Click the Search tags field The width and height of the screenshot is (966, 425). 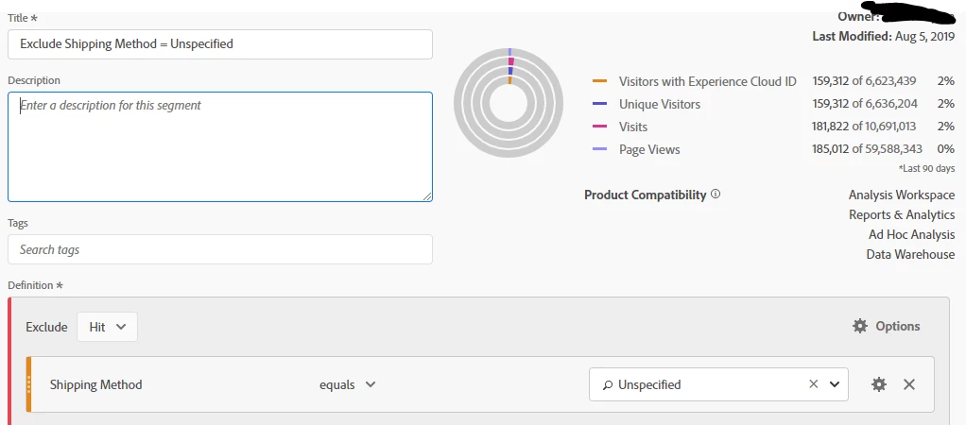(219, 249)
